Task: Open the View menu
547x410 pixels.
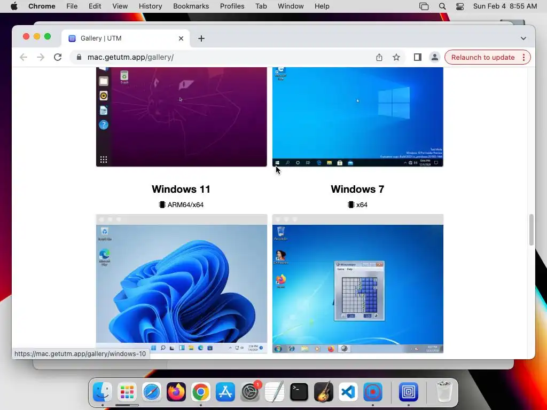Action: coord(120,6)
